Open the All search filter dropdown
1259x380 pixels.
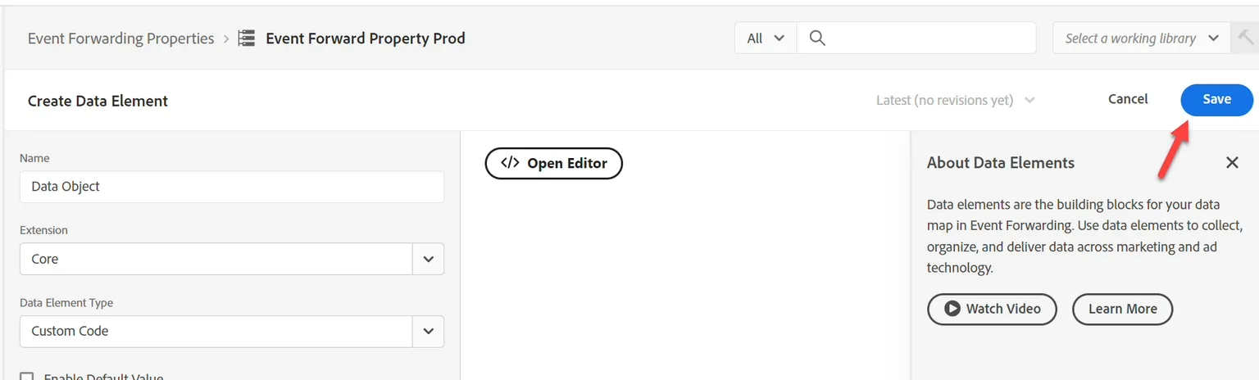coord(766,38)
